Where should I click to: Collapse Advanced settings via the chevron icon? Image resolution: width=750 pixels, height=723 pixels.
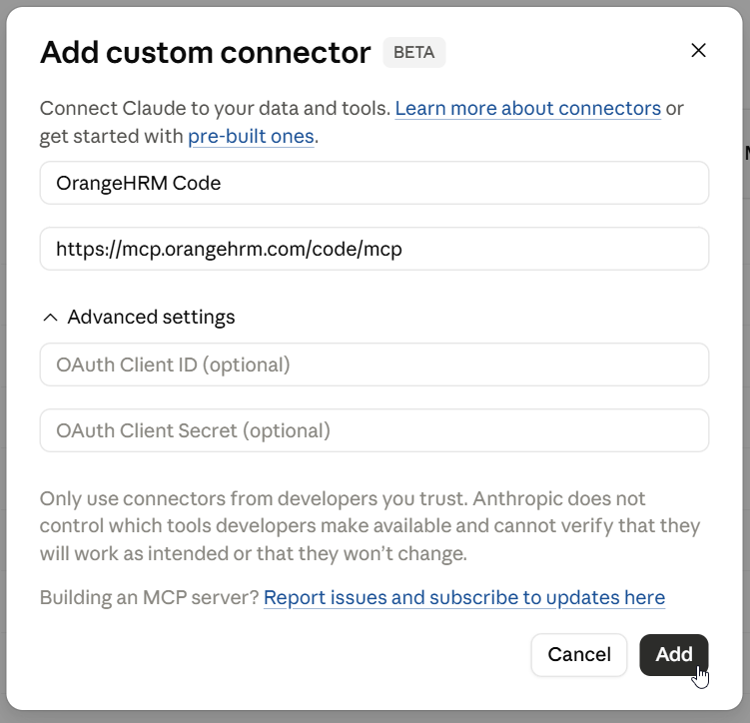(50, 318)
